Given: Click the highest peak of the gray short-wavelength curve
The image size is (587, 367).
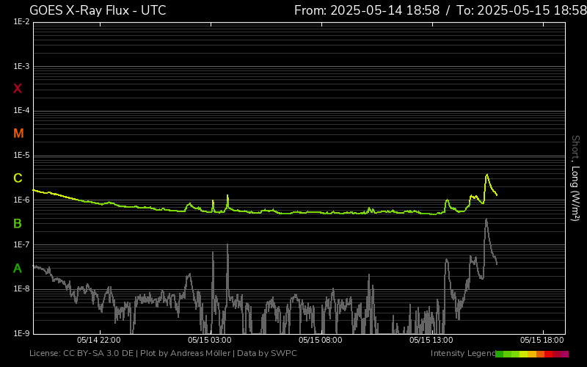Looking at the screenshot, I should 486,219.
